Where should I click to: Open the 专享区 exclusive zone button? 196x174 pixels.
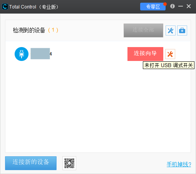(153, 7)
